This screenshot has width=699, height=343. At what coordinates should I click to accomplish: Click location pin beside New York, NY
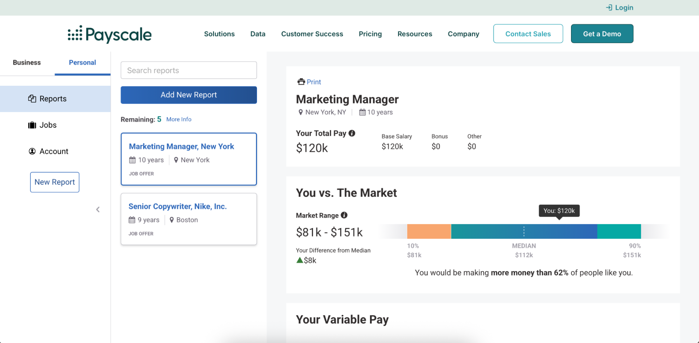tap(300, 112)
